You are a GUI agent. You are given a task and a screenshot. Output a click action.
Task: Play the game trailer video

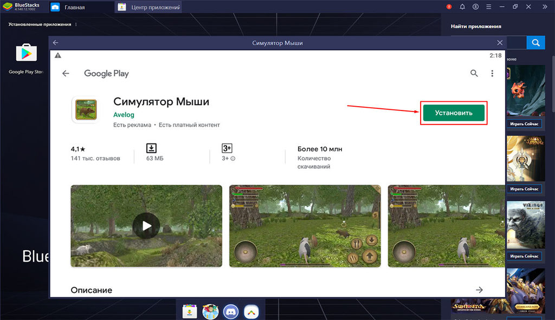pyautogui.click(x=146, y=226)
